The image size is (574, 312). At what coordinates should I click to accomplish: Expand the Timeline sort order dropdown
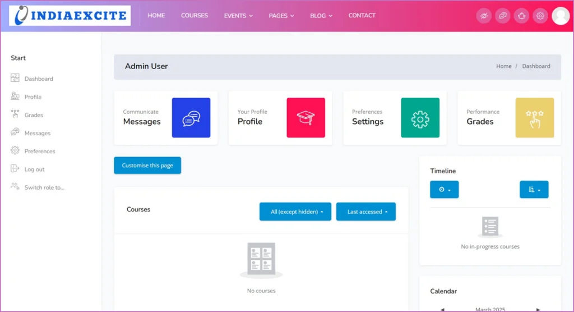click(x=534, y=190)
